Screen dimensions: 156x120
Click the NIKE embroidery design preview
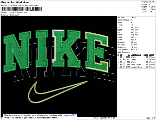point(59,66)
